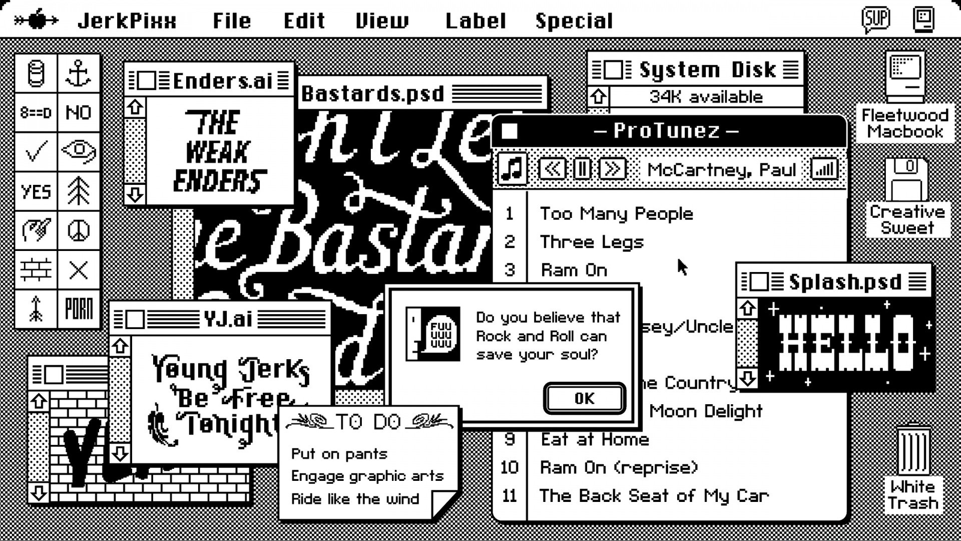Select track 3 Ram On in ProTunez
961x541 pixels.
(574, 269)
